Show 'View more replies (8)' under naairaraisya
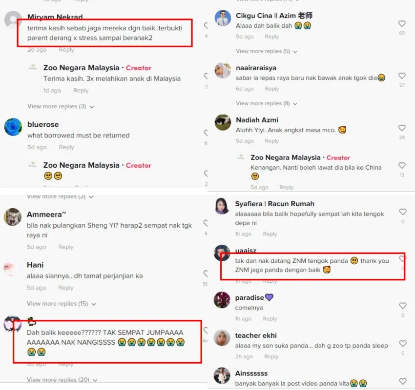The image size is (415, 390). click(x=267, y=103)
